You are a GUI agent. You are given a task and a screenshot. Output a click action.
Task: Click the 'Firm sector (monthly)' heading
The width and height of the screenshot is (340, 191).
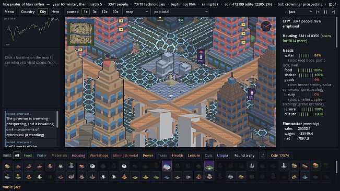pyautogui.click(x=300, y=124)
